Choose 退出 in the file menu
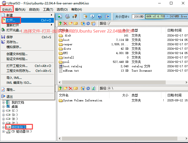The image size is (188, 143). click(27, 96)
